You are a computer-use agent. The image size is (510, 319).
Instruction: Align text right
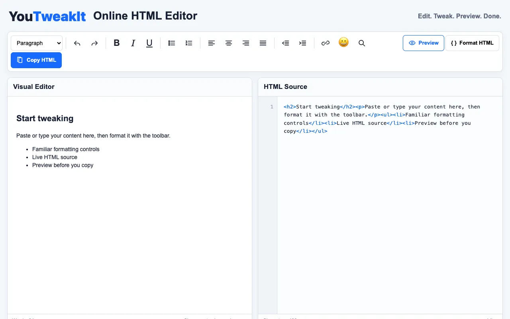point(246,43)
